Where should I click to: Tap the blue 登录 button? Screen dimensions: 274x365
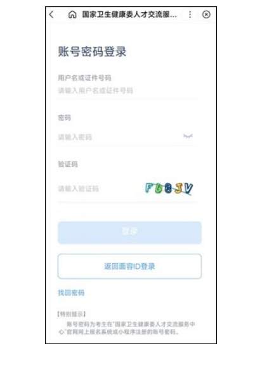pos(129,233)
